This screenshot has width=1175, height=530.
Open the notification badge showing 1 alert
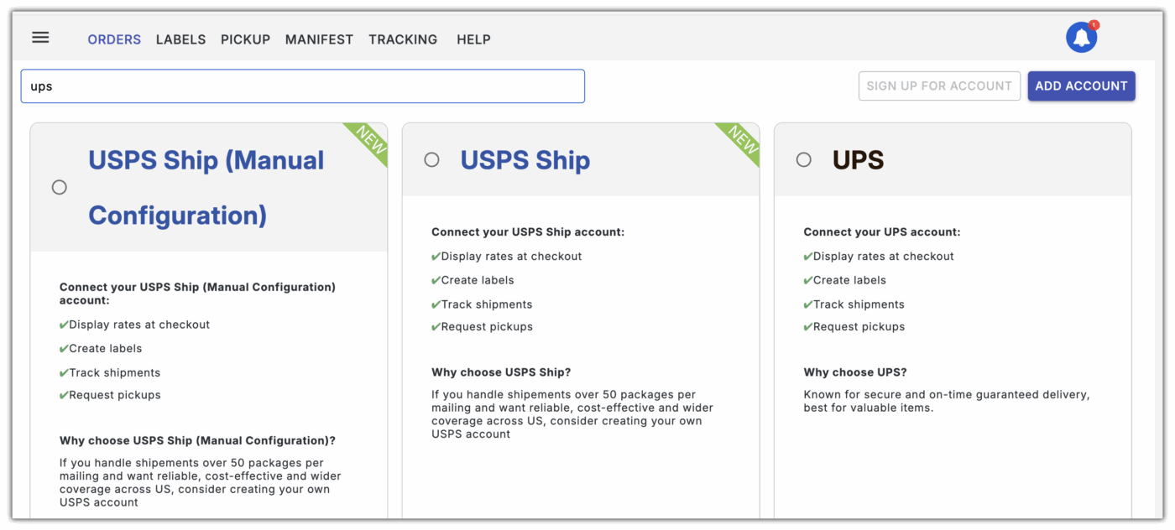coord(1092,24)
